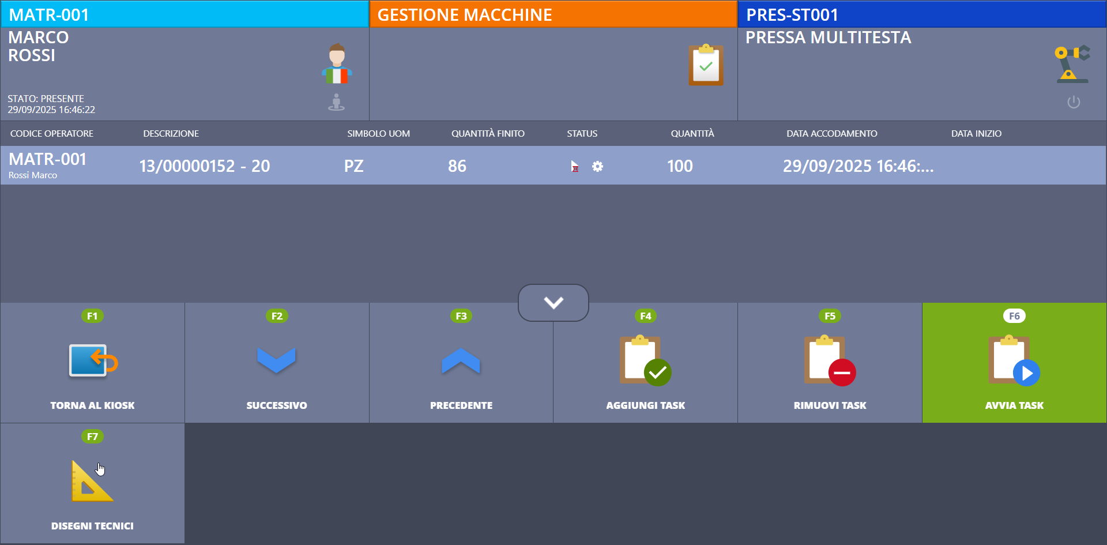Toggle the machine power button
This screenshot has width=1107, height=545.
[x=1073, y=103]
